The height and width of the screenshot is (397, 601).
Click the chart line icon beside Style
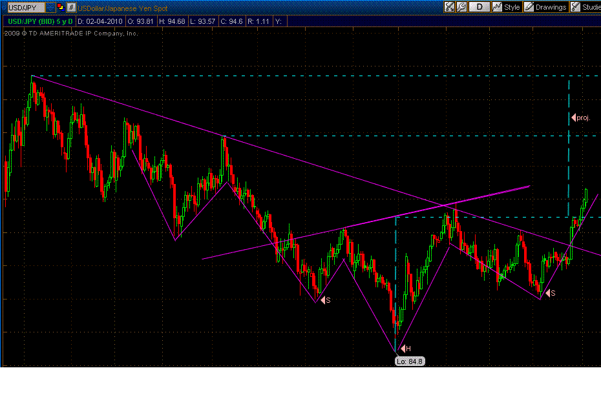pos(497,7)
